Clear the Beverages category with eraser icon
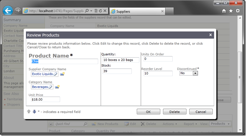246x136 pixels. pos(50,87)
